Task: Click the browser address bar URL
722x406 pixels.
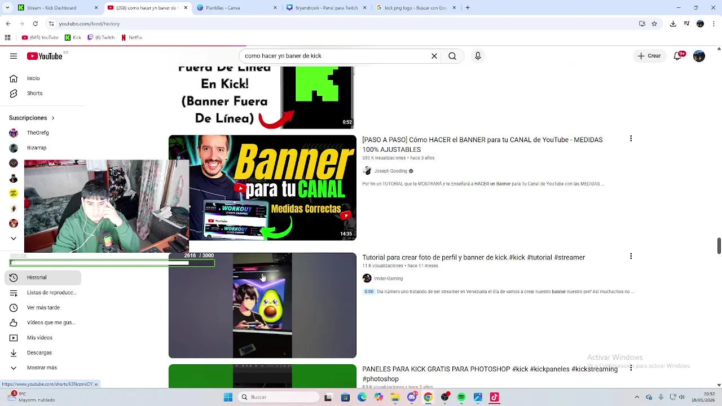Action: [89, 24]
